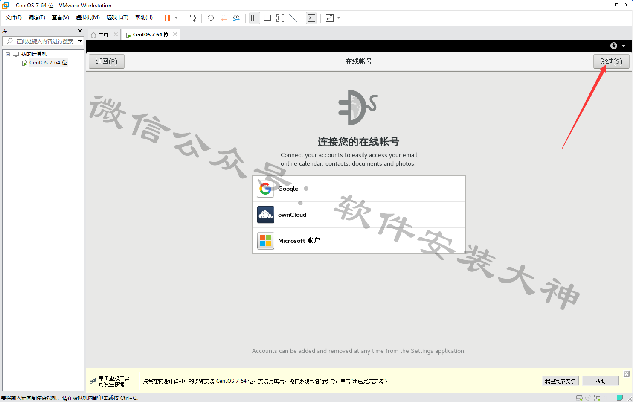Screen dimensions: 633x402
Task: Select 我的计算机 in the library tree
Action: coord(34,54)
